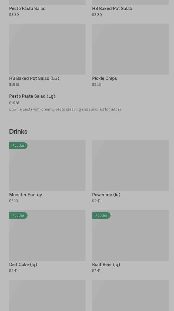
Task: Click the Drinks section heading
Action: (18, 132)
